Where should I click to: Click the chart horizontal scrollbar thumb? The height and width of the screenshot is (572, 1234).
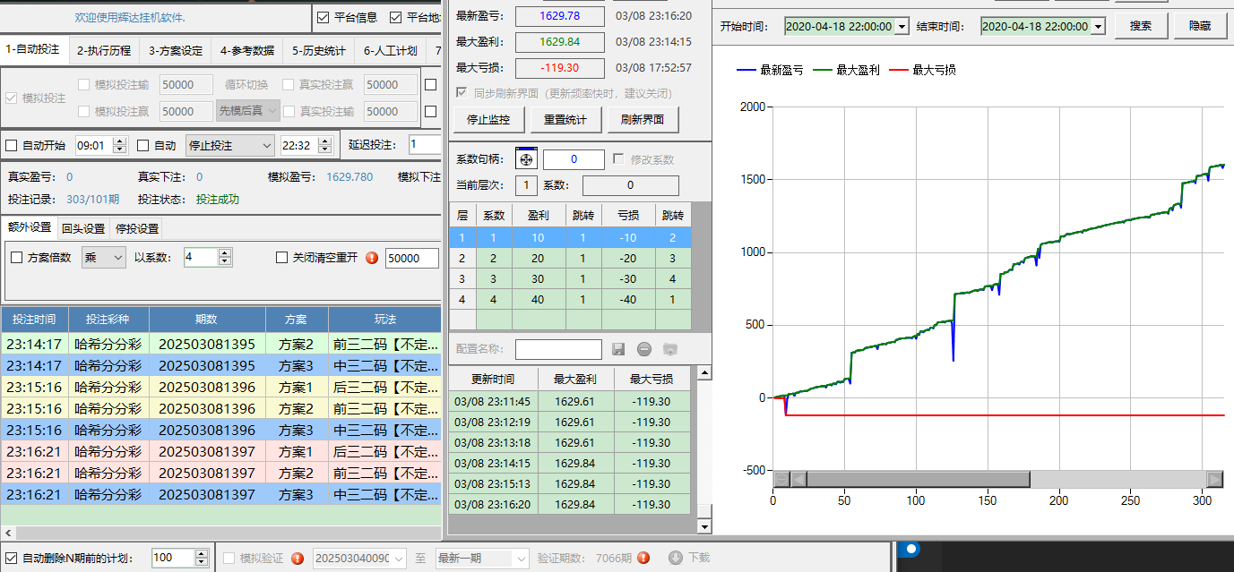(x=918, y=479)
